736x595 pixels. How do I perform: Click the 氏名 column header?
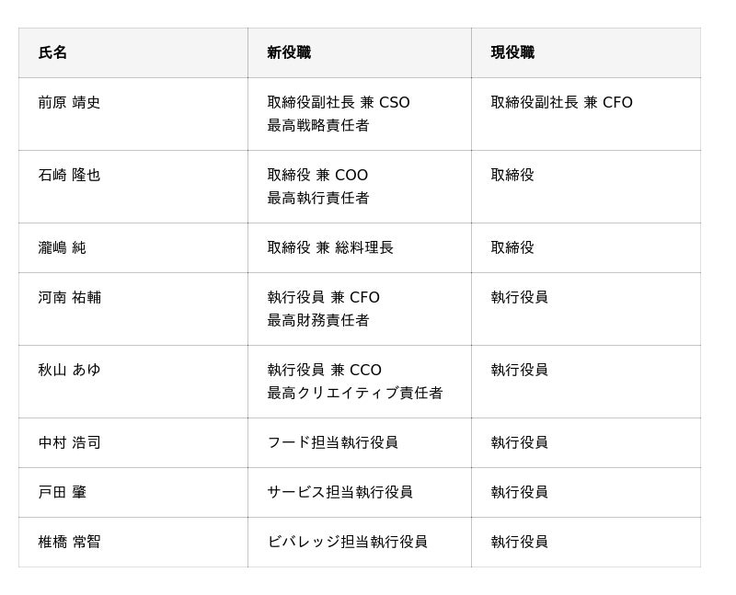point(53,53)
